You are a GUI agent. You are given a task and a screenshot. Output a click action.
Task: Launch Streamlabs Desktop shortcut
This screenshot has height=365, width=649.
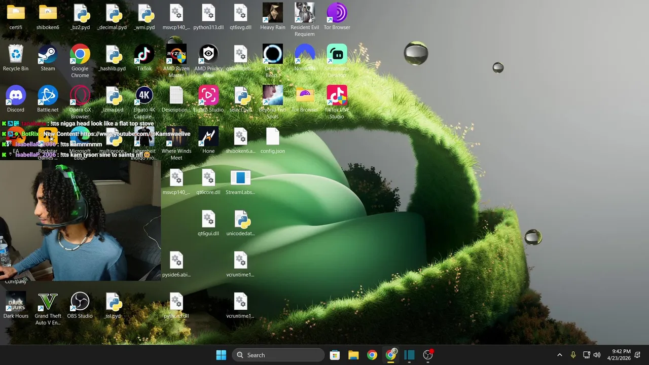(337, 61)
